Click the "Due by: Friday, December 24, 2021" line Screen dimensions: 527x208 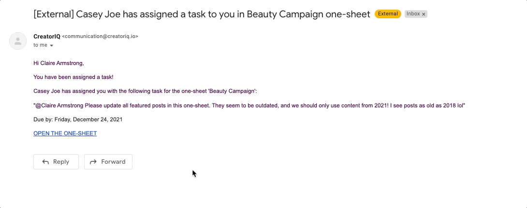(78, 119)
